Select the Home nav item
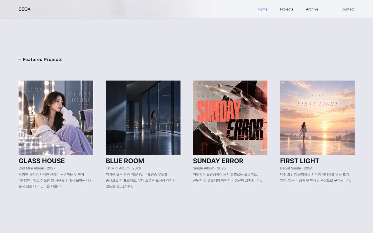This screenshot has width=373, height=233. [263, 9]
